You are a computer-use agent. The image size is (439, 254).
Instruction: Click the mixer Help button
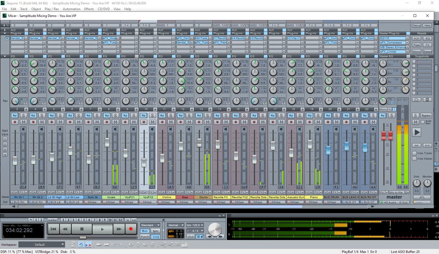[x=427, y=25]
